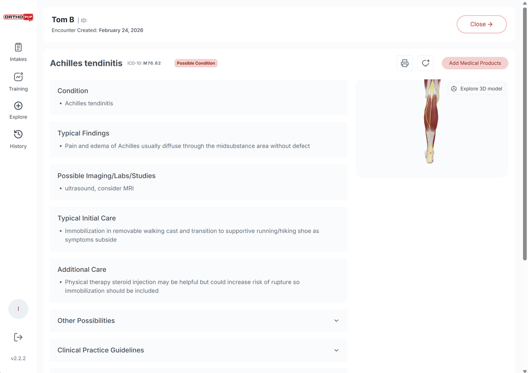Open the Explore 3D model button
The width and height of the screenshot is (528, 373).
(x=477, y=89)
